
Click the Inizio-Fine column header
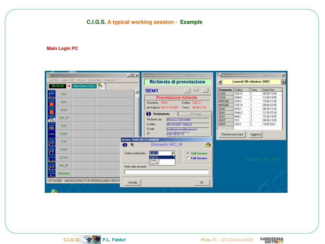point(272,90)
